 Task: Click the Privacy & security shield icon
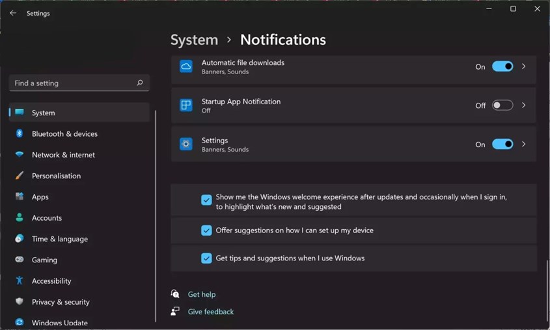pos(20,301)
